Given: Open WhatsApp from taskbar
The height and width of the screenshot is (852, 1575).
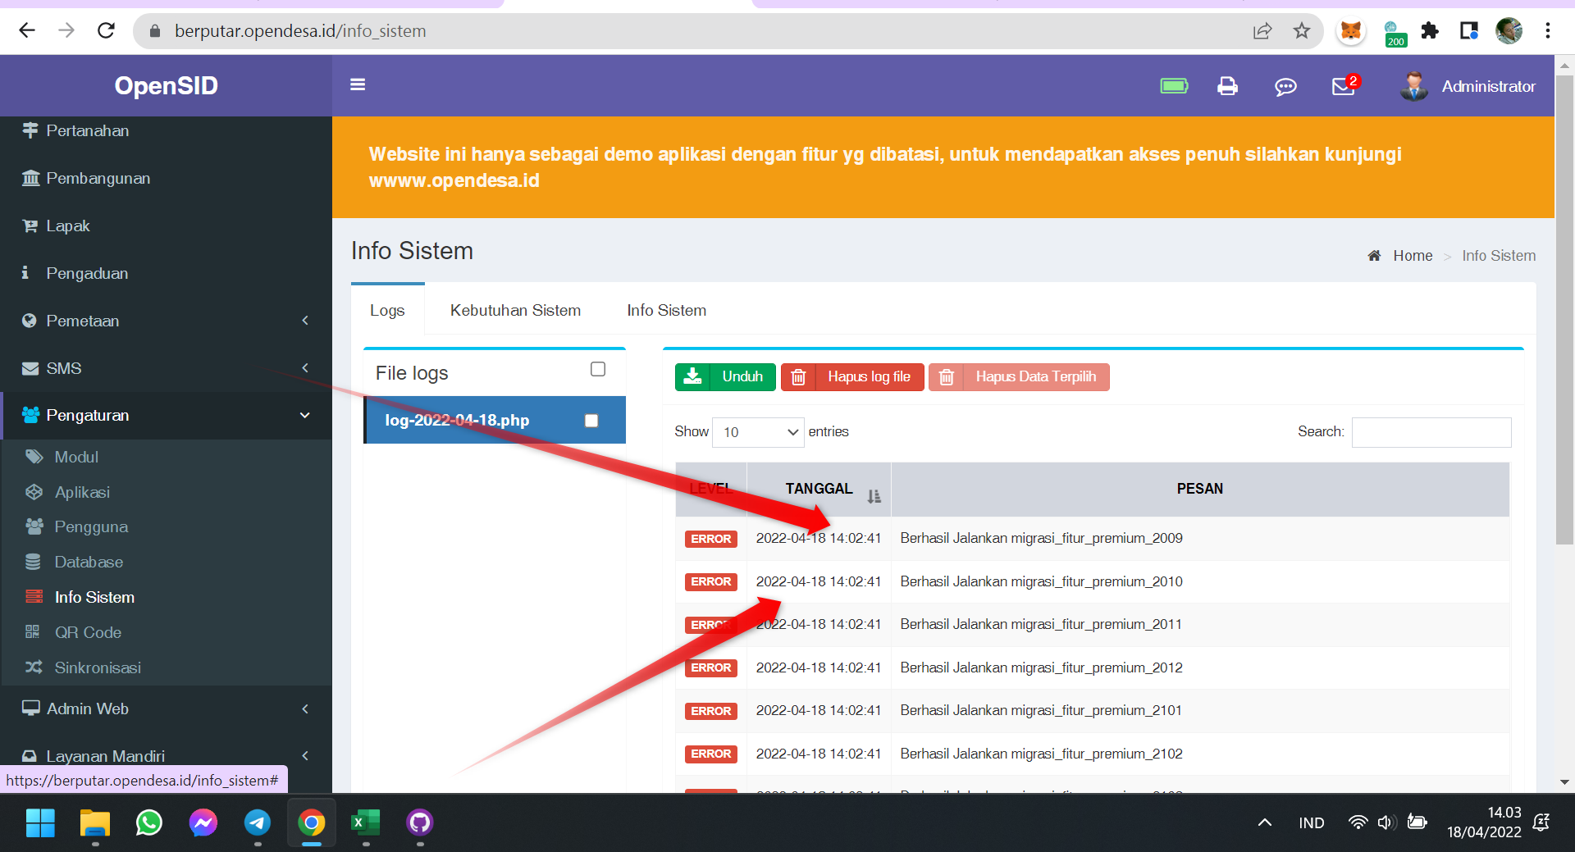Looking at the screenshot, I should coord(149,822).
